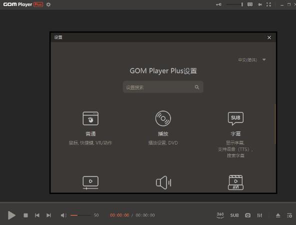Screen dimensions: 296x225
Task: Click the eject open file icon
Action: tap(278, 215)
